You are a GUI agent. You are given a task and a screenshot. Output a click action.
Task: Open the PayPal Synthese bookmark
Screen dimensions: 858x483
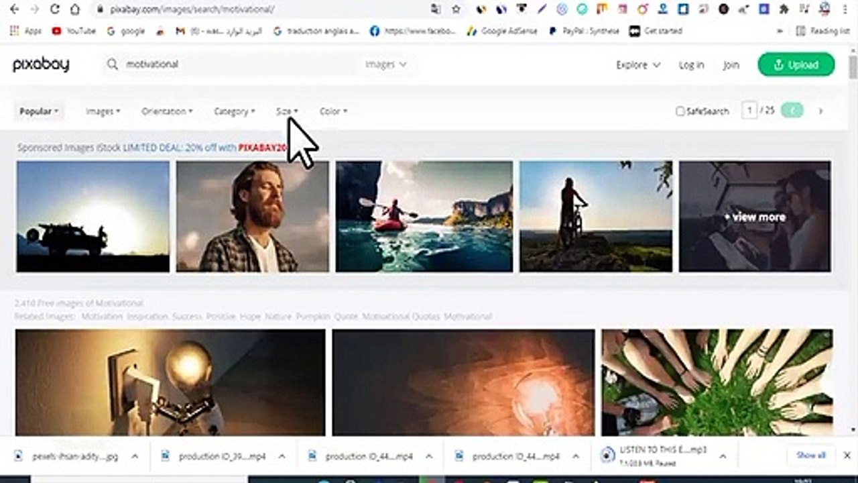584,31
